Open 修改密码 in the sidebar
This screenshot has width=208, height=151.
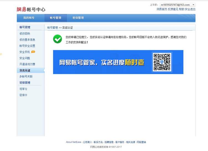(25, 34)
